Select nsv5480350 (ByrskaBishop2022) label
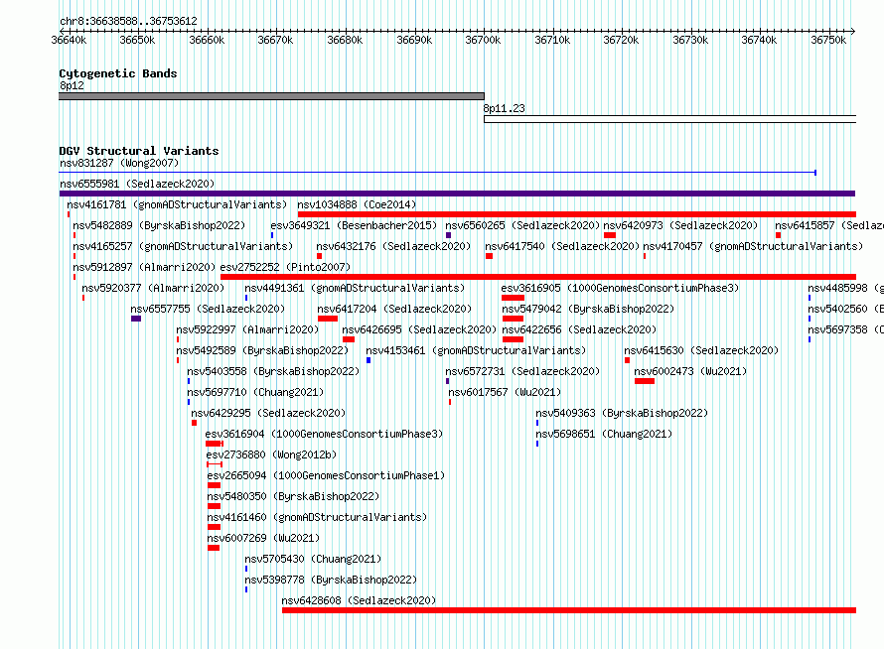884x649 pixels. coord(293,496)
